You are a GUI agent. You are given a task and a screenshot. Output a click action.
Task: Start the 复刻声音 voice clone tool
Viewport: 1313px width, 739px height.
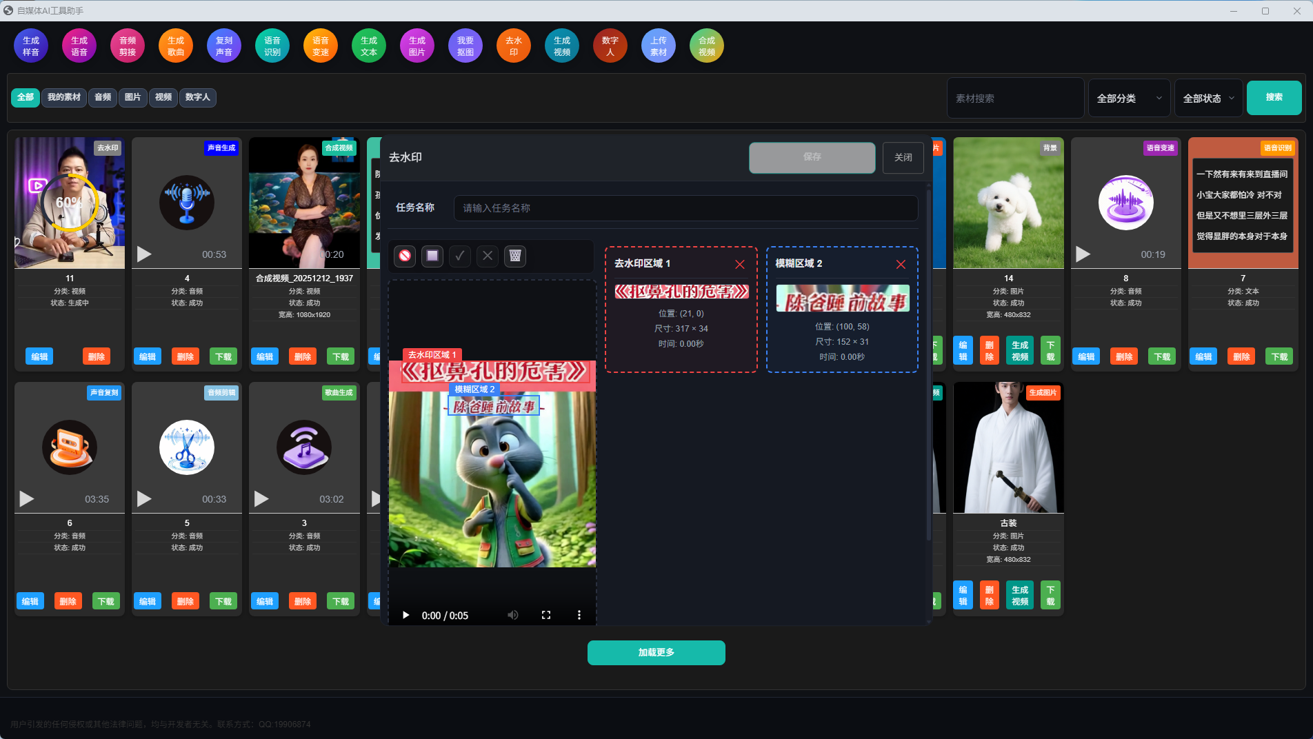[224, 46]
